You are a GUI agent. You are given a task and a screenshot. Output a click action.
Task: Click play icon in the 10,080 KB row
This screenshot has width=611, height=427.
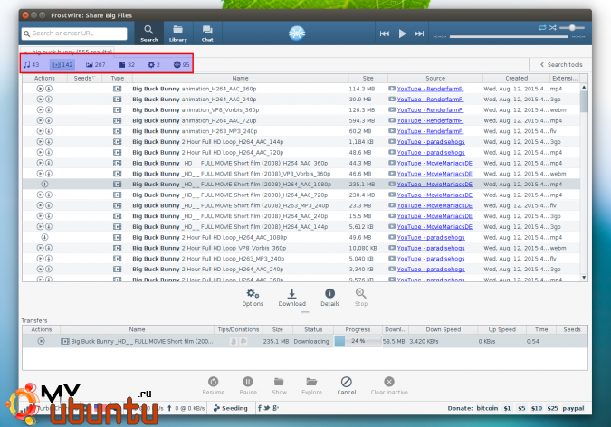point(40,248)
